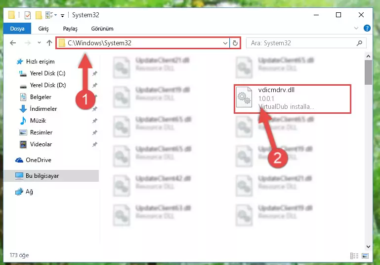380x265 pixels.
Task: Select Hızlı erişim in the navigation pane
Action: click(x=40, y=62)
